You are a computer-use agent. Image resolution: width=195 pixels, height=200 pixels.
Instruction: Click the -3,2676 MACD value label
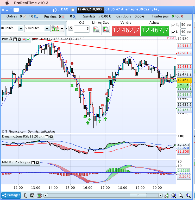184,177
